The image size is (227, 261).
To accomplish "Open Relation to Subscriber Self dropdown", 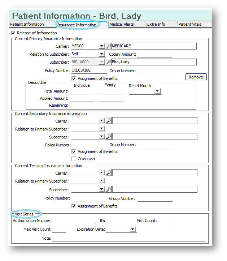I will 102,54.
